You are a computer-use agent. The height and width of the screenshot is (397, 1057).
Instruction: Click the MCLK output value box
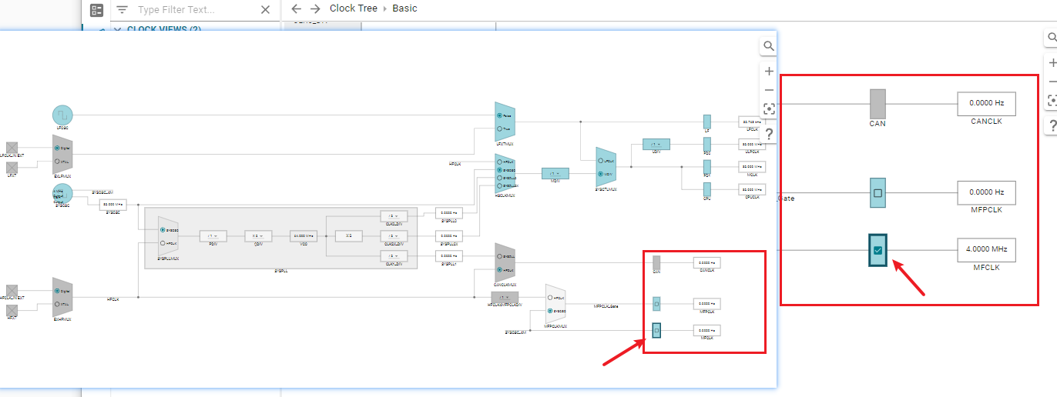[x=753, y=167]
